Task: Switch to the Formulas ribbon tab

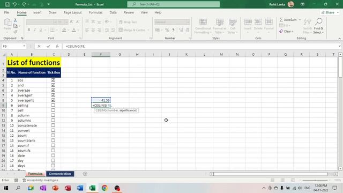Action: pyautogui.click(x=95, y=12)
